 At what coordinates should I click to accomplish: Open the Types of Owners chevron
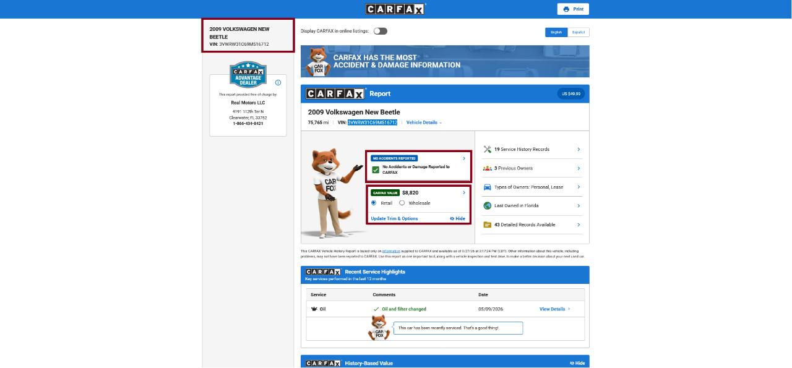(579, 187)
